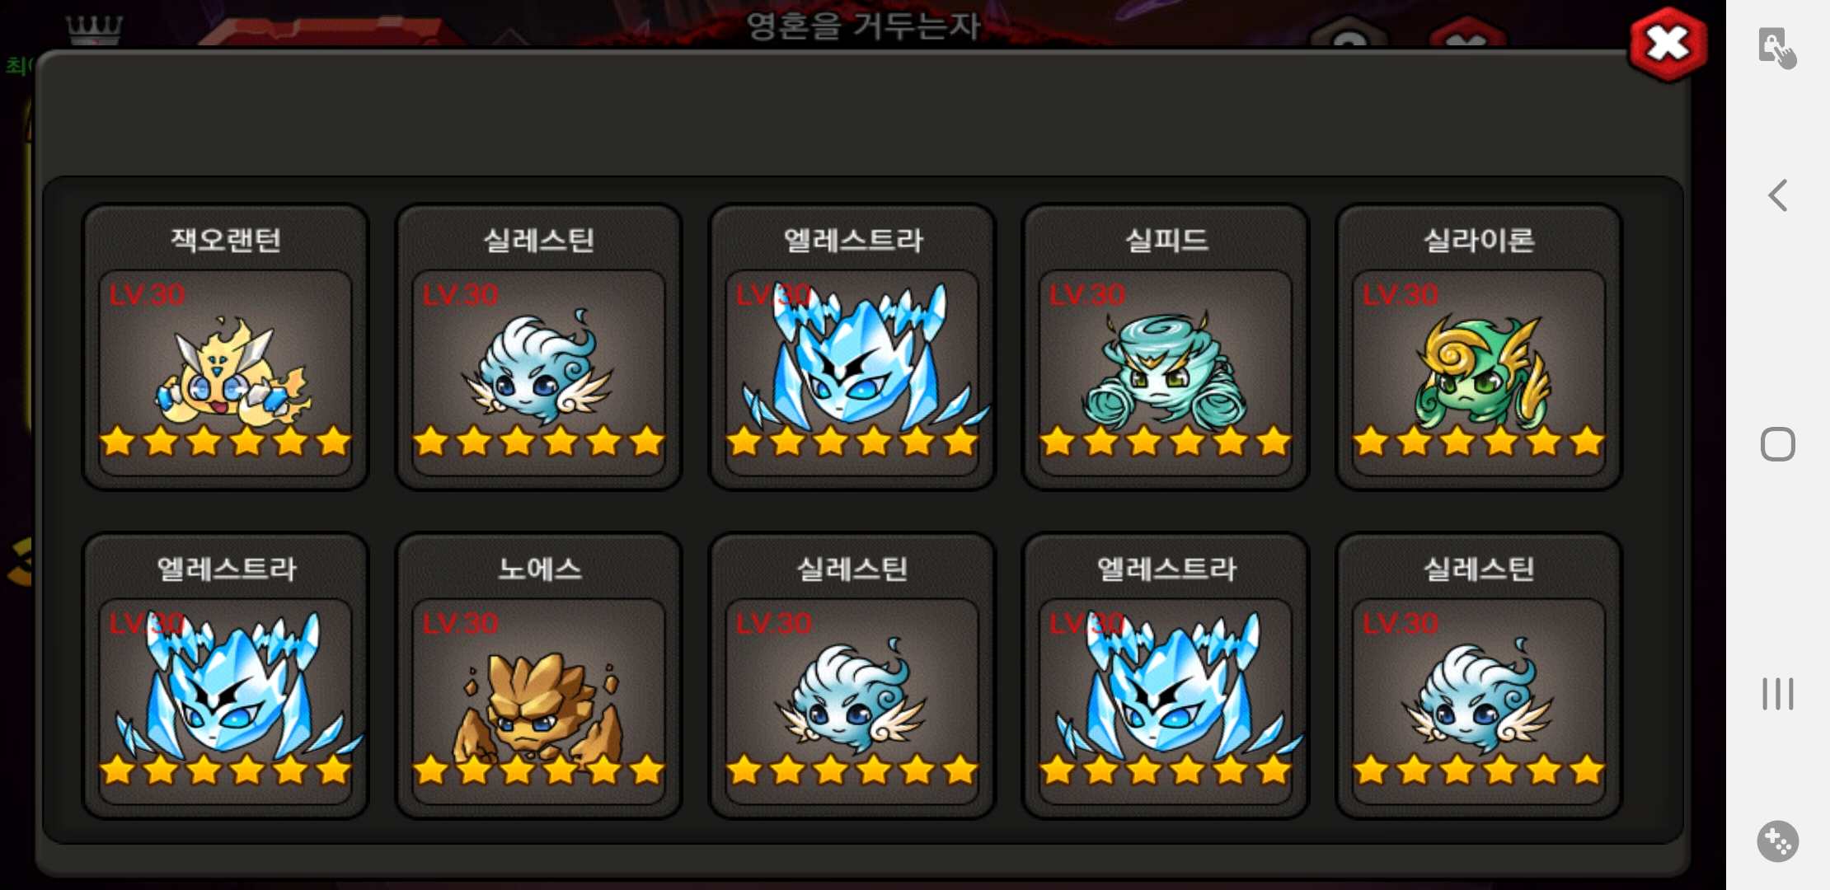Viewport: 1830px width, 890px height.
Task: Tap the Android back arrow
Action: click(x=1778, y=196)
